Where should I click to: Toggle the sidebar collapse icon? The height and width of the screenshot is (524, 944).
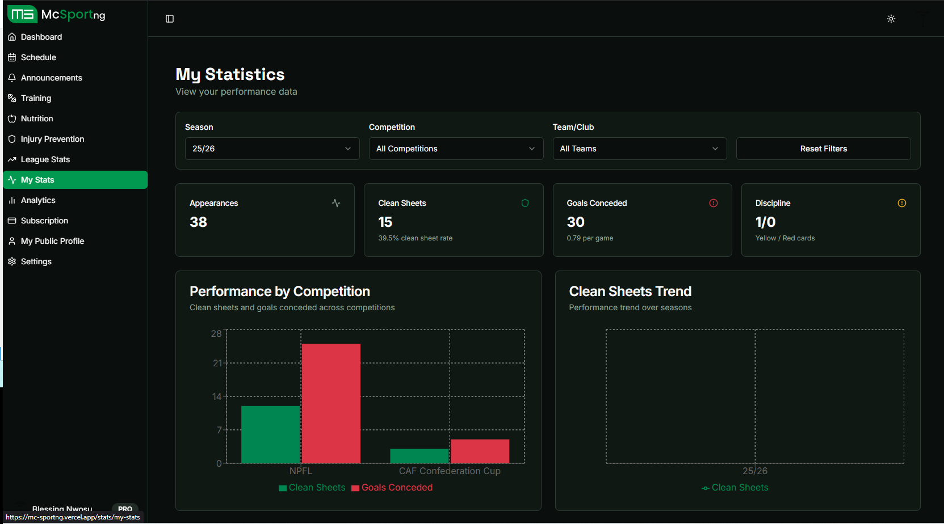click(170, 19)
